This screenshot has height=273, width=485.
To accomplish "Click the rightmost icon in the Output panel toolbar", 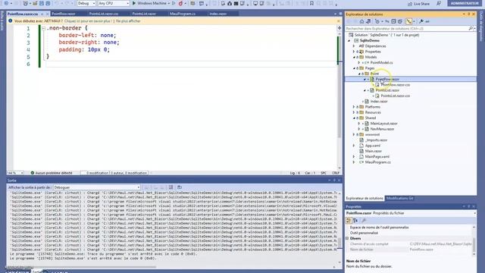I will pyautogui.click(x=180, y=187).
